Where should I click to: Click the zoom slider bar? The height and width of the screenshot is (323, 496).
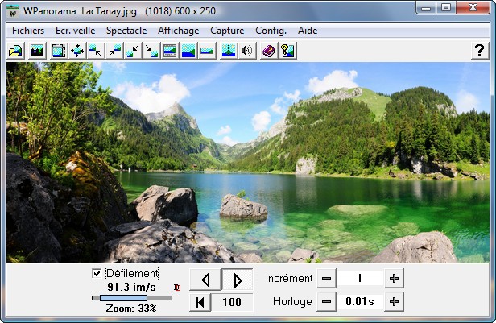click(131, 297)
